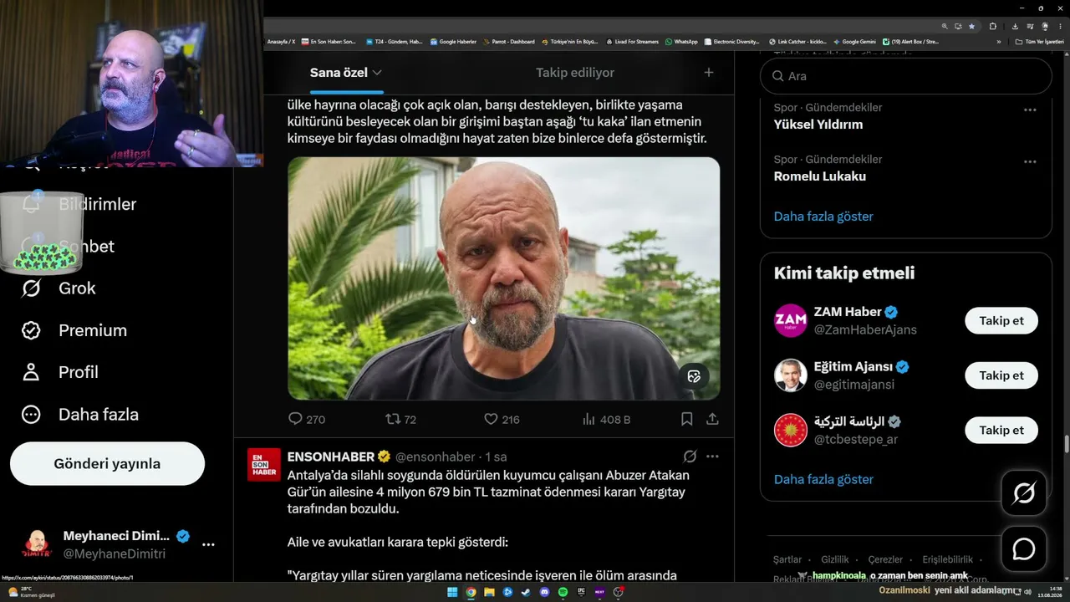
Task: Click Daha fazla göster under Kimi takip etmeli
Action: 823,480
